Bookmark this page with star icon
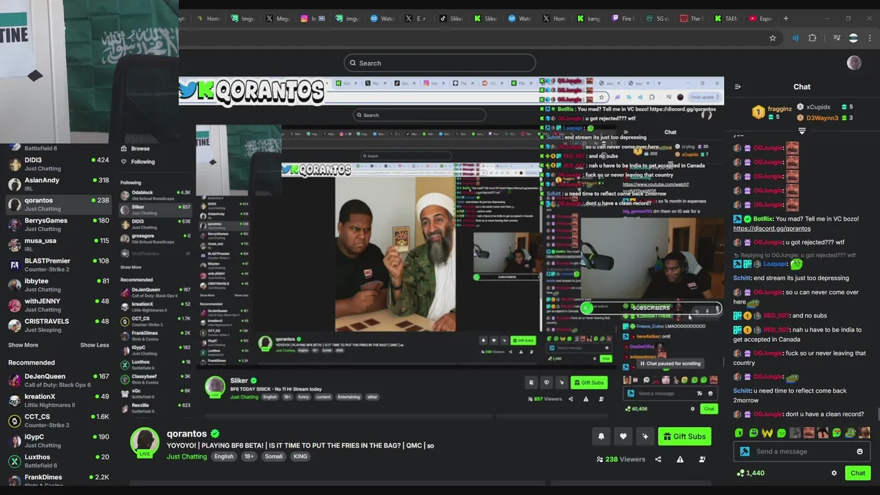880x495 pixels. point(773,38)
